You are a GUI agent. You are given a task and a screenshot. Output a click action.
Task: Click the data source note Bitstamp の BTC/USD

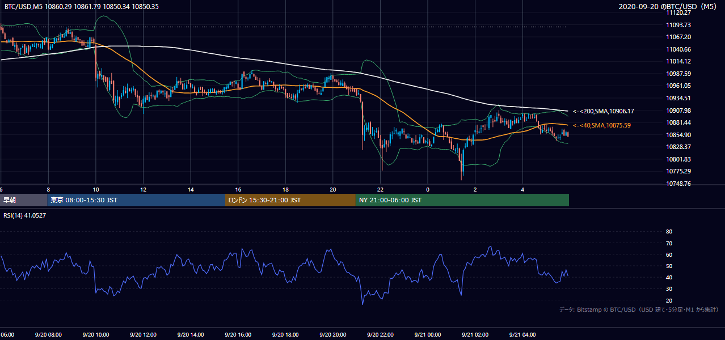coord(639,309)
